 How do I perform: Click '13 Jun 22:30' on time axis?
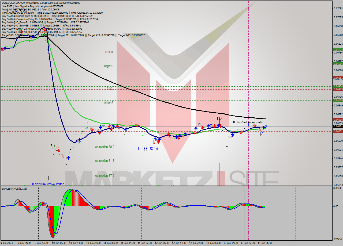248,243
